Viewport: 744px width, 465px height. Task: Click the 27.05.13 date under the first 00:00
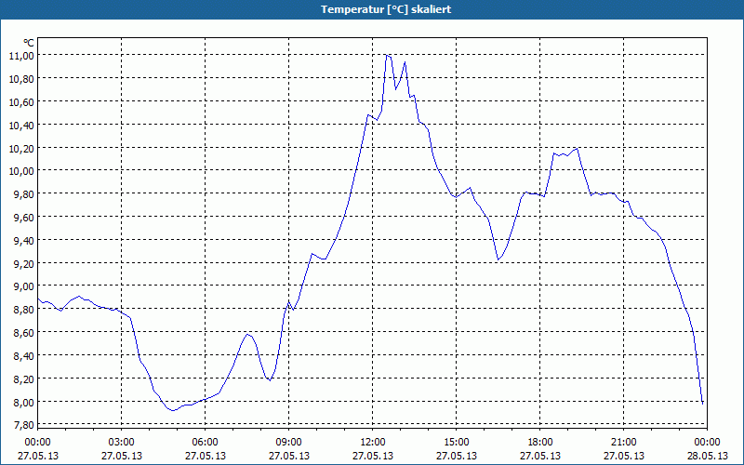37,456
